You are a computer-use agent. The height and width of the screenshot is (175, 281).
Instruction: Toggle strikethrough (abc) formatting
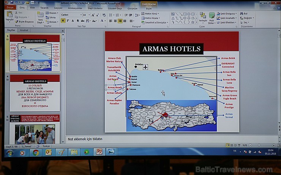point(83,21)
